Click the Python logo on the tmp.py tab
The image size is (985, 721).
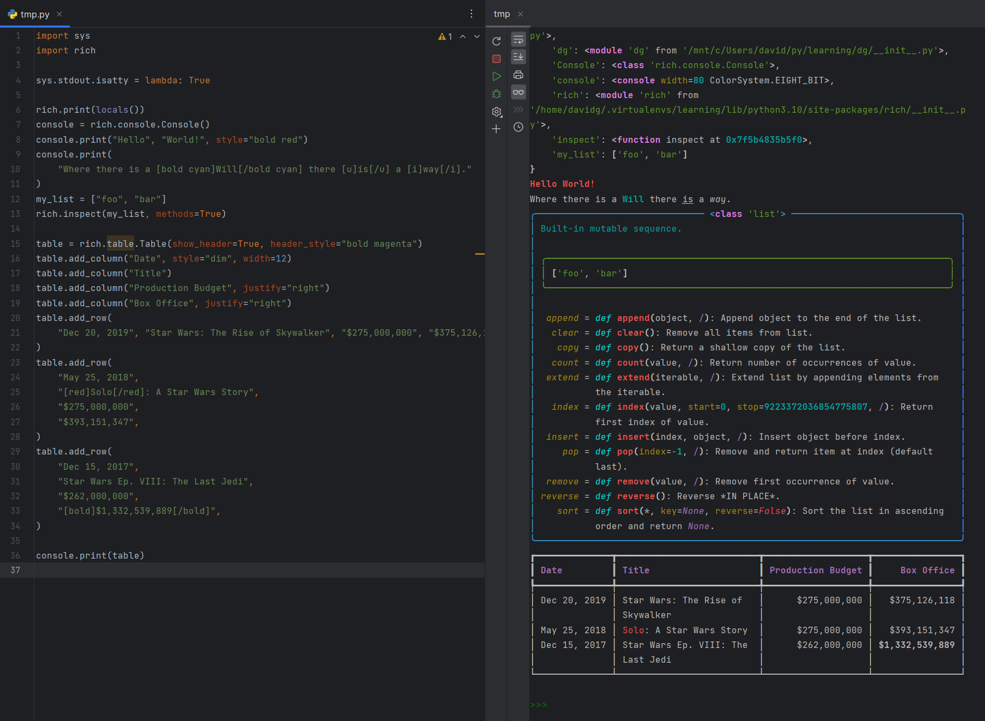click(x=11, y=15)
